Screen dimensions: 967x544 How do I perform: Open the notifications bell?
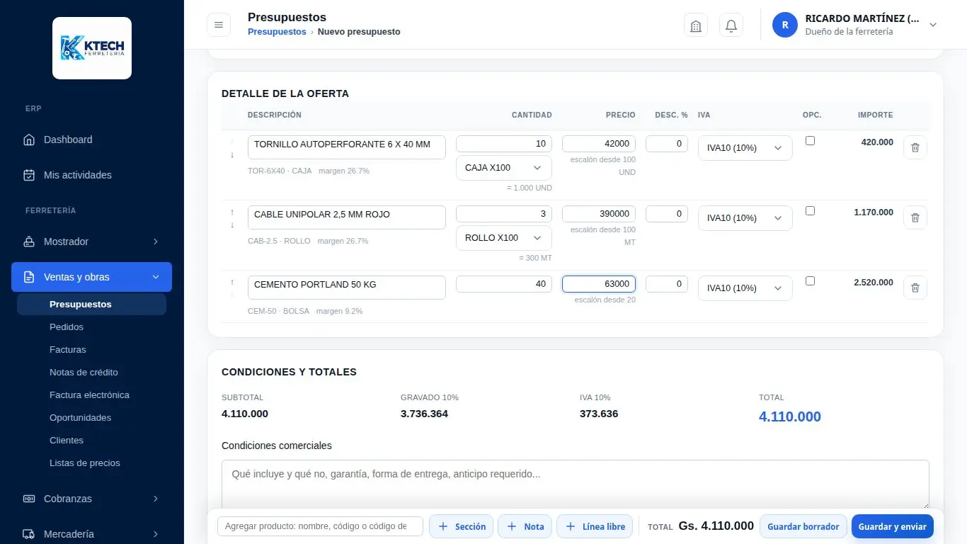(x=731, y=25)
